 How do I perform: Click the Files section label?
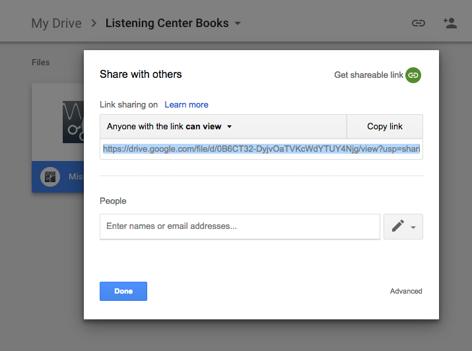41,63
